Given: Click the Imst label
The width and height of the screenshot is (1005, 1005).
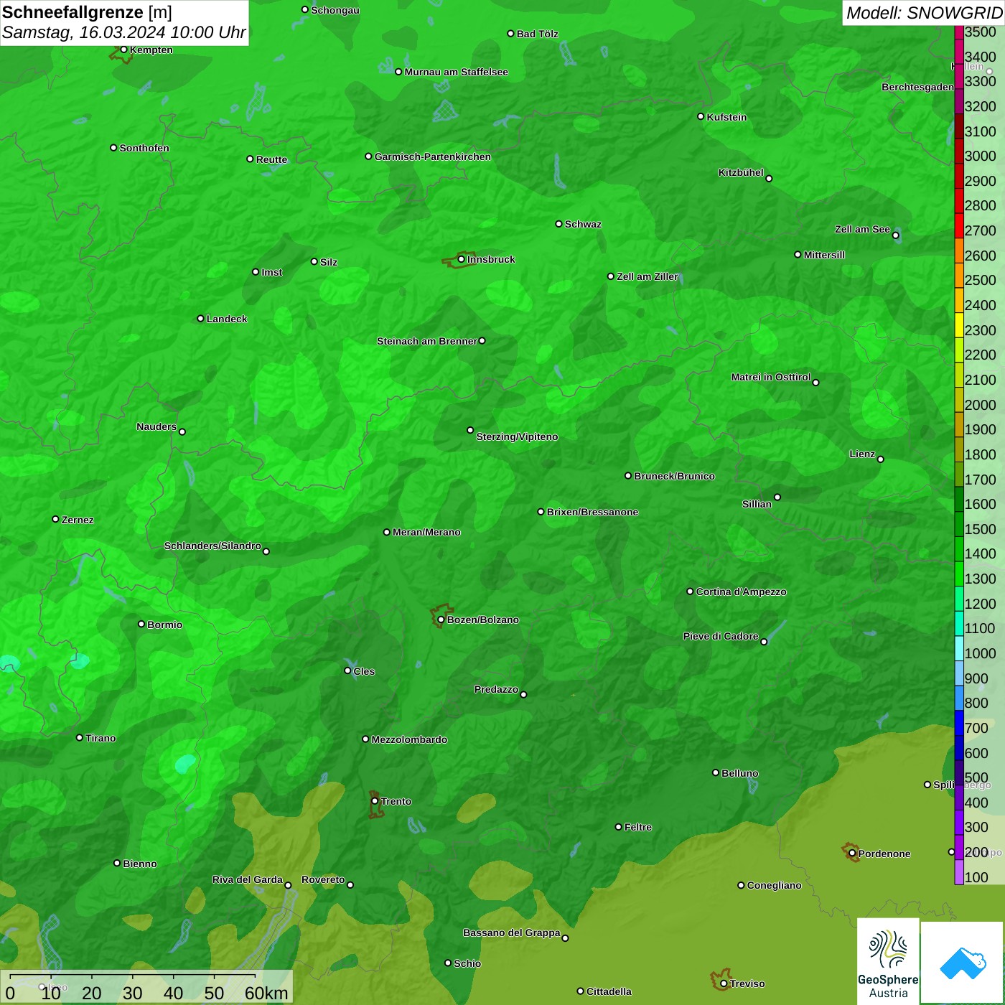Looking at the screenshot, I should [272, 272].
